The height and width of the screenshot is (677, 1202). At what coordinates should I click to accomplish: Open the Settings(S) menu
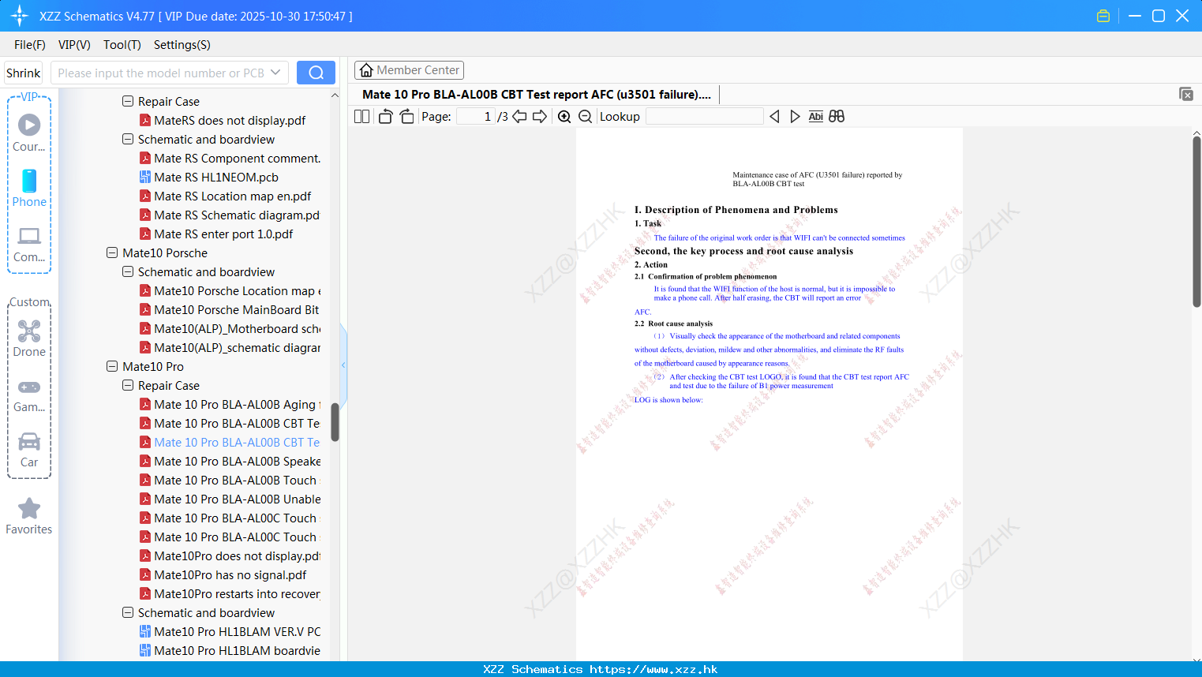pyautogui.click(x=182, y=45)
